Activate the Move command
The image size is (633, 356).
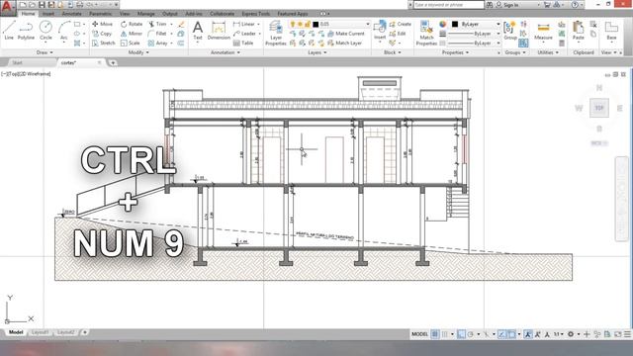click(x=103, y=24)
